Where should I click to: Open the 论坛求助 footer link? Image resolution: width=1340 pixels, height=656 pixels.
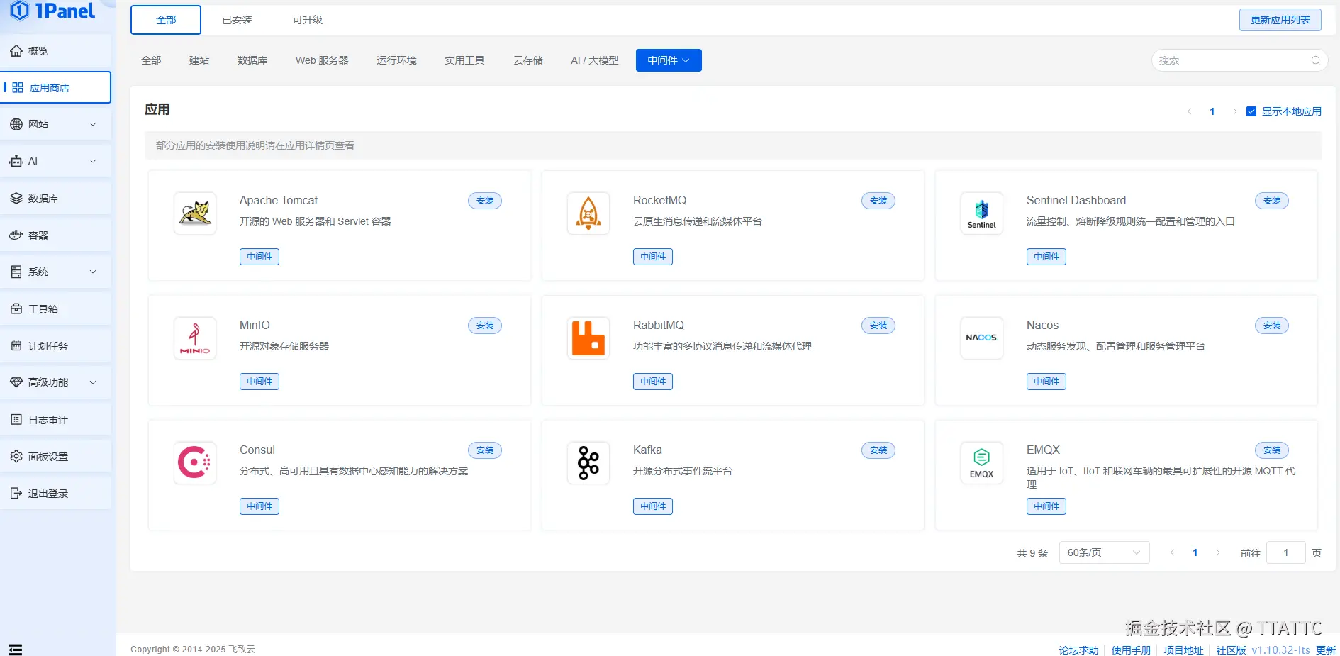(1078, 650)
